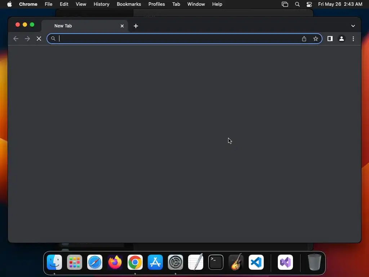The height and width of the screenshot is (277, 369).
Task: Click the screen mirroring menu bar icon
Action: click(x=285, y=4)
